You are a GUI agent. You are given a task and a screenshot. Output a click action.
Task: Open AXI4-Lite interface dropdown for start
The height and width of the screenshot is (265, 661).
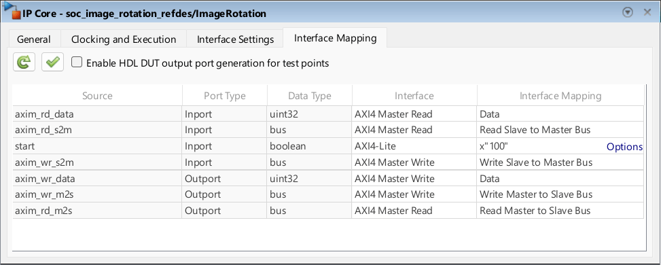pyautogui.click(x=414, y=146)
